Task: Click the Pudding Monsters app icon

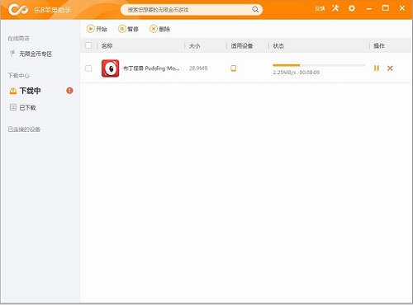Action: pyautogui.click(x=110, y=68)
